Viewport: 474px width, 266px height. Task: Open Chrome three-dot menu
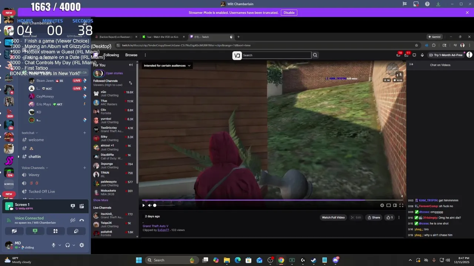point(469,45)
